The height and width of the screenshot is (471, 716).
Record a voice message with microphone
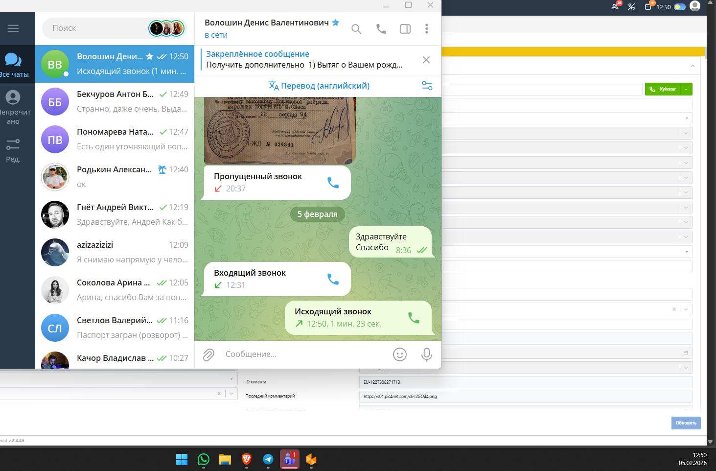(427, 354)
